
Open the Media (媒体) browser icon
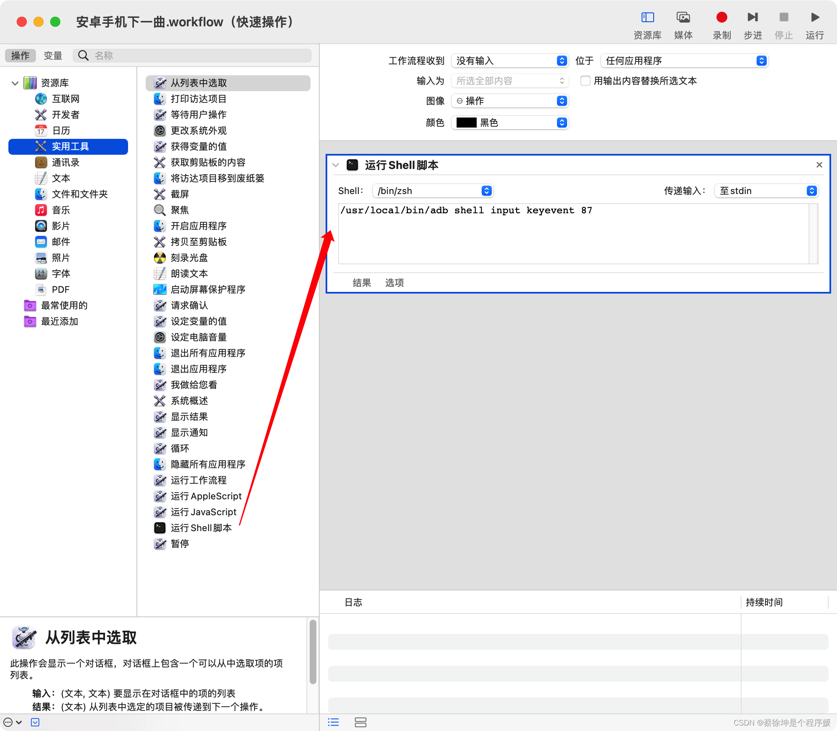683,18
